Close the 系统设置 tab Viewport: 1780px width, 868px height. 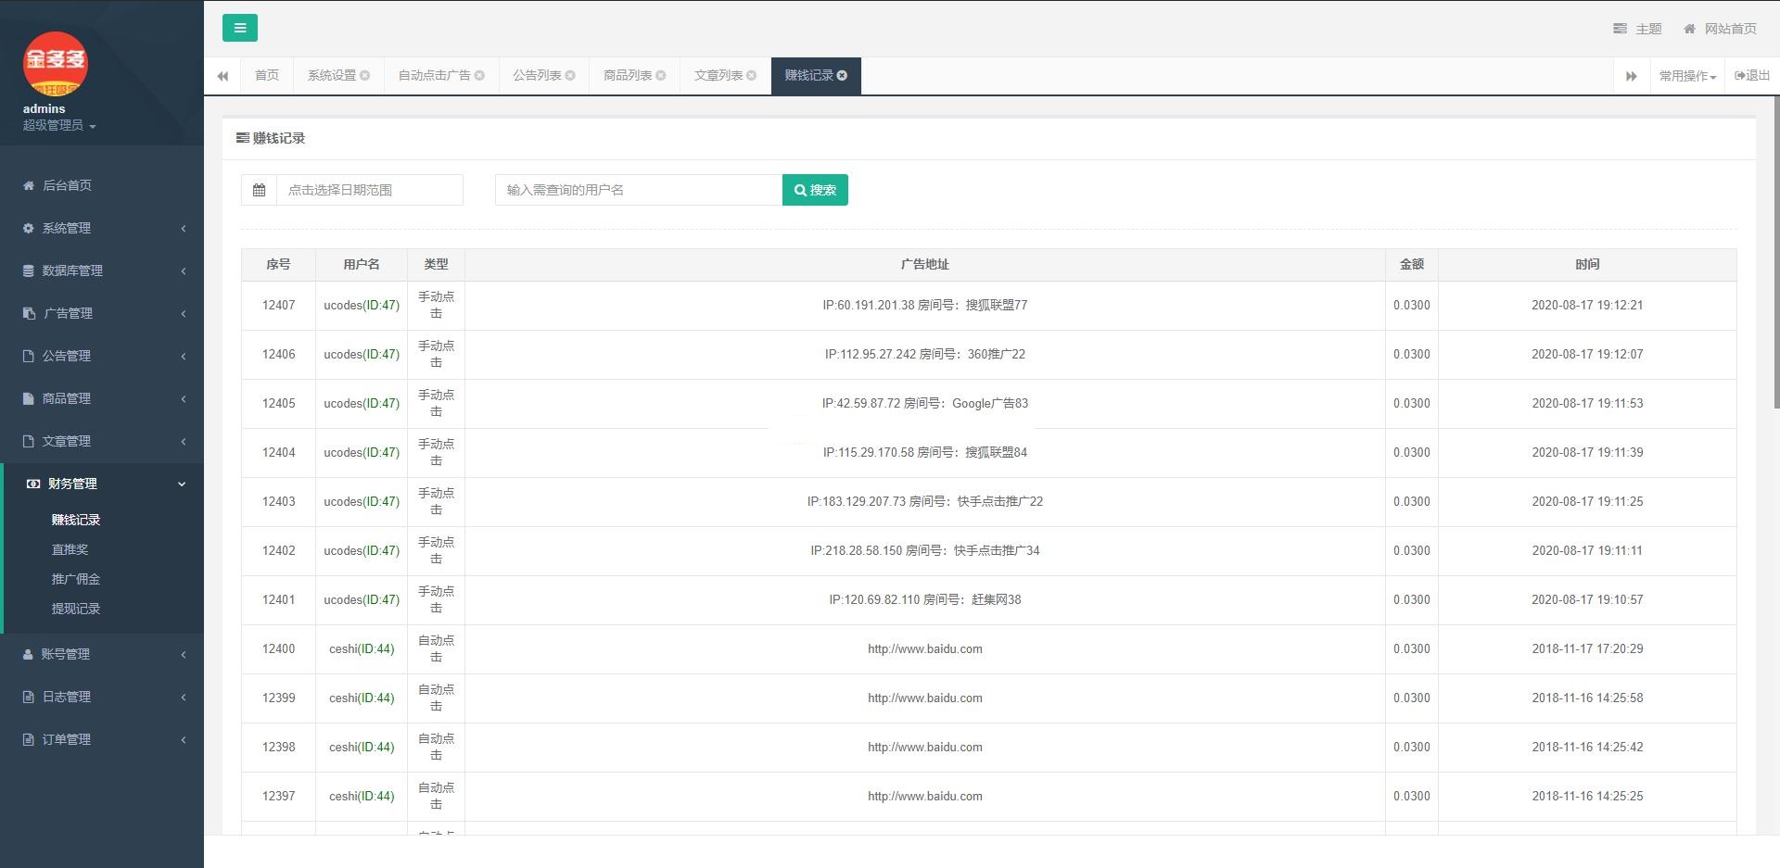(x=365, y=76)
